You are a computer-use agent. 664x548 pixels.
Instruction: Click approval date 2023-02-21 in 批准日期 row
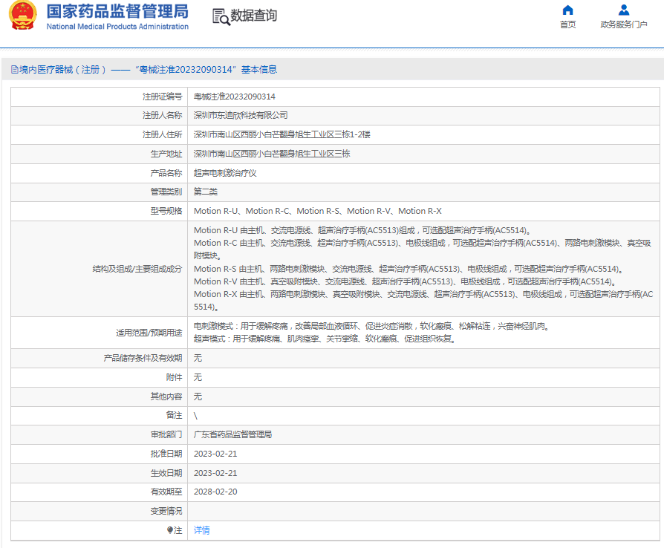pyautogui.click(x=215, y=454)
